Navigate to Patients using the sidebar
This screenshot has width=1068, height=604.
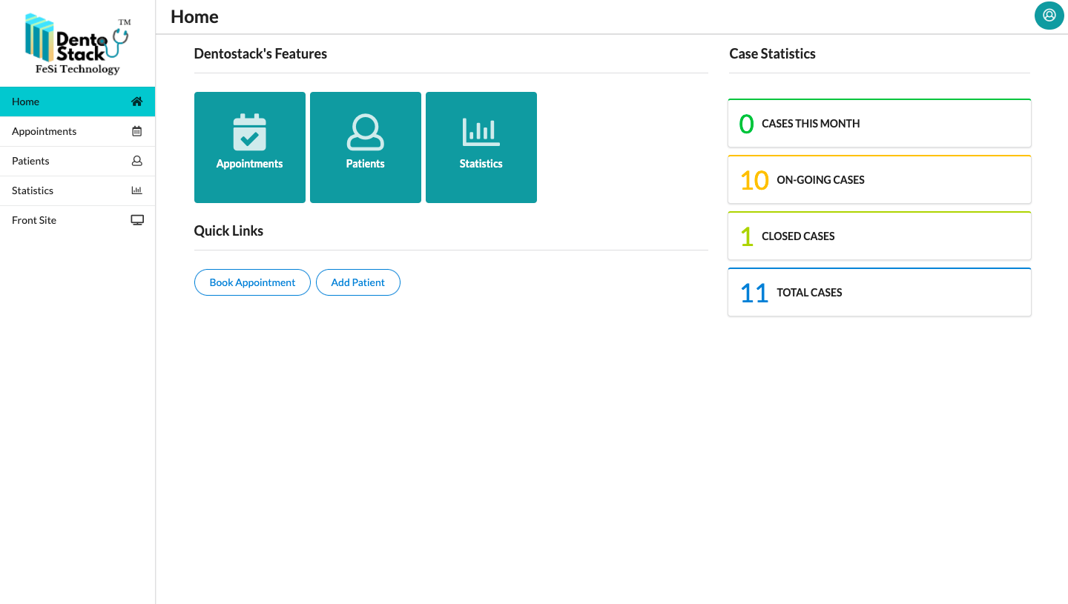(x=30, y=161)
